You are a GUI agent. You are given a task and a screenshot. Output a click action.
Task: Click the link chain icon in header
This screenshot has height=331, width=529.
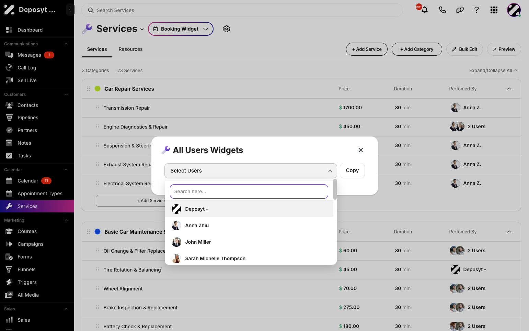[x=460, y=10]
